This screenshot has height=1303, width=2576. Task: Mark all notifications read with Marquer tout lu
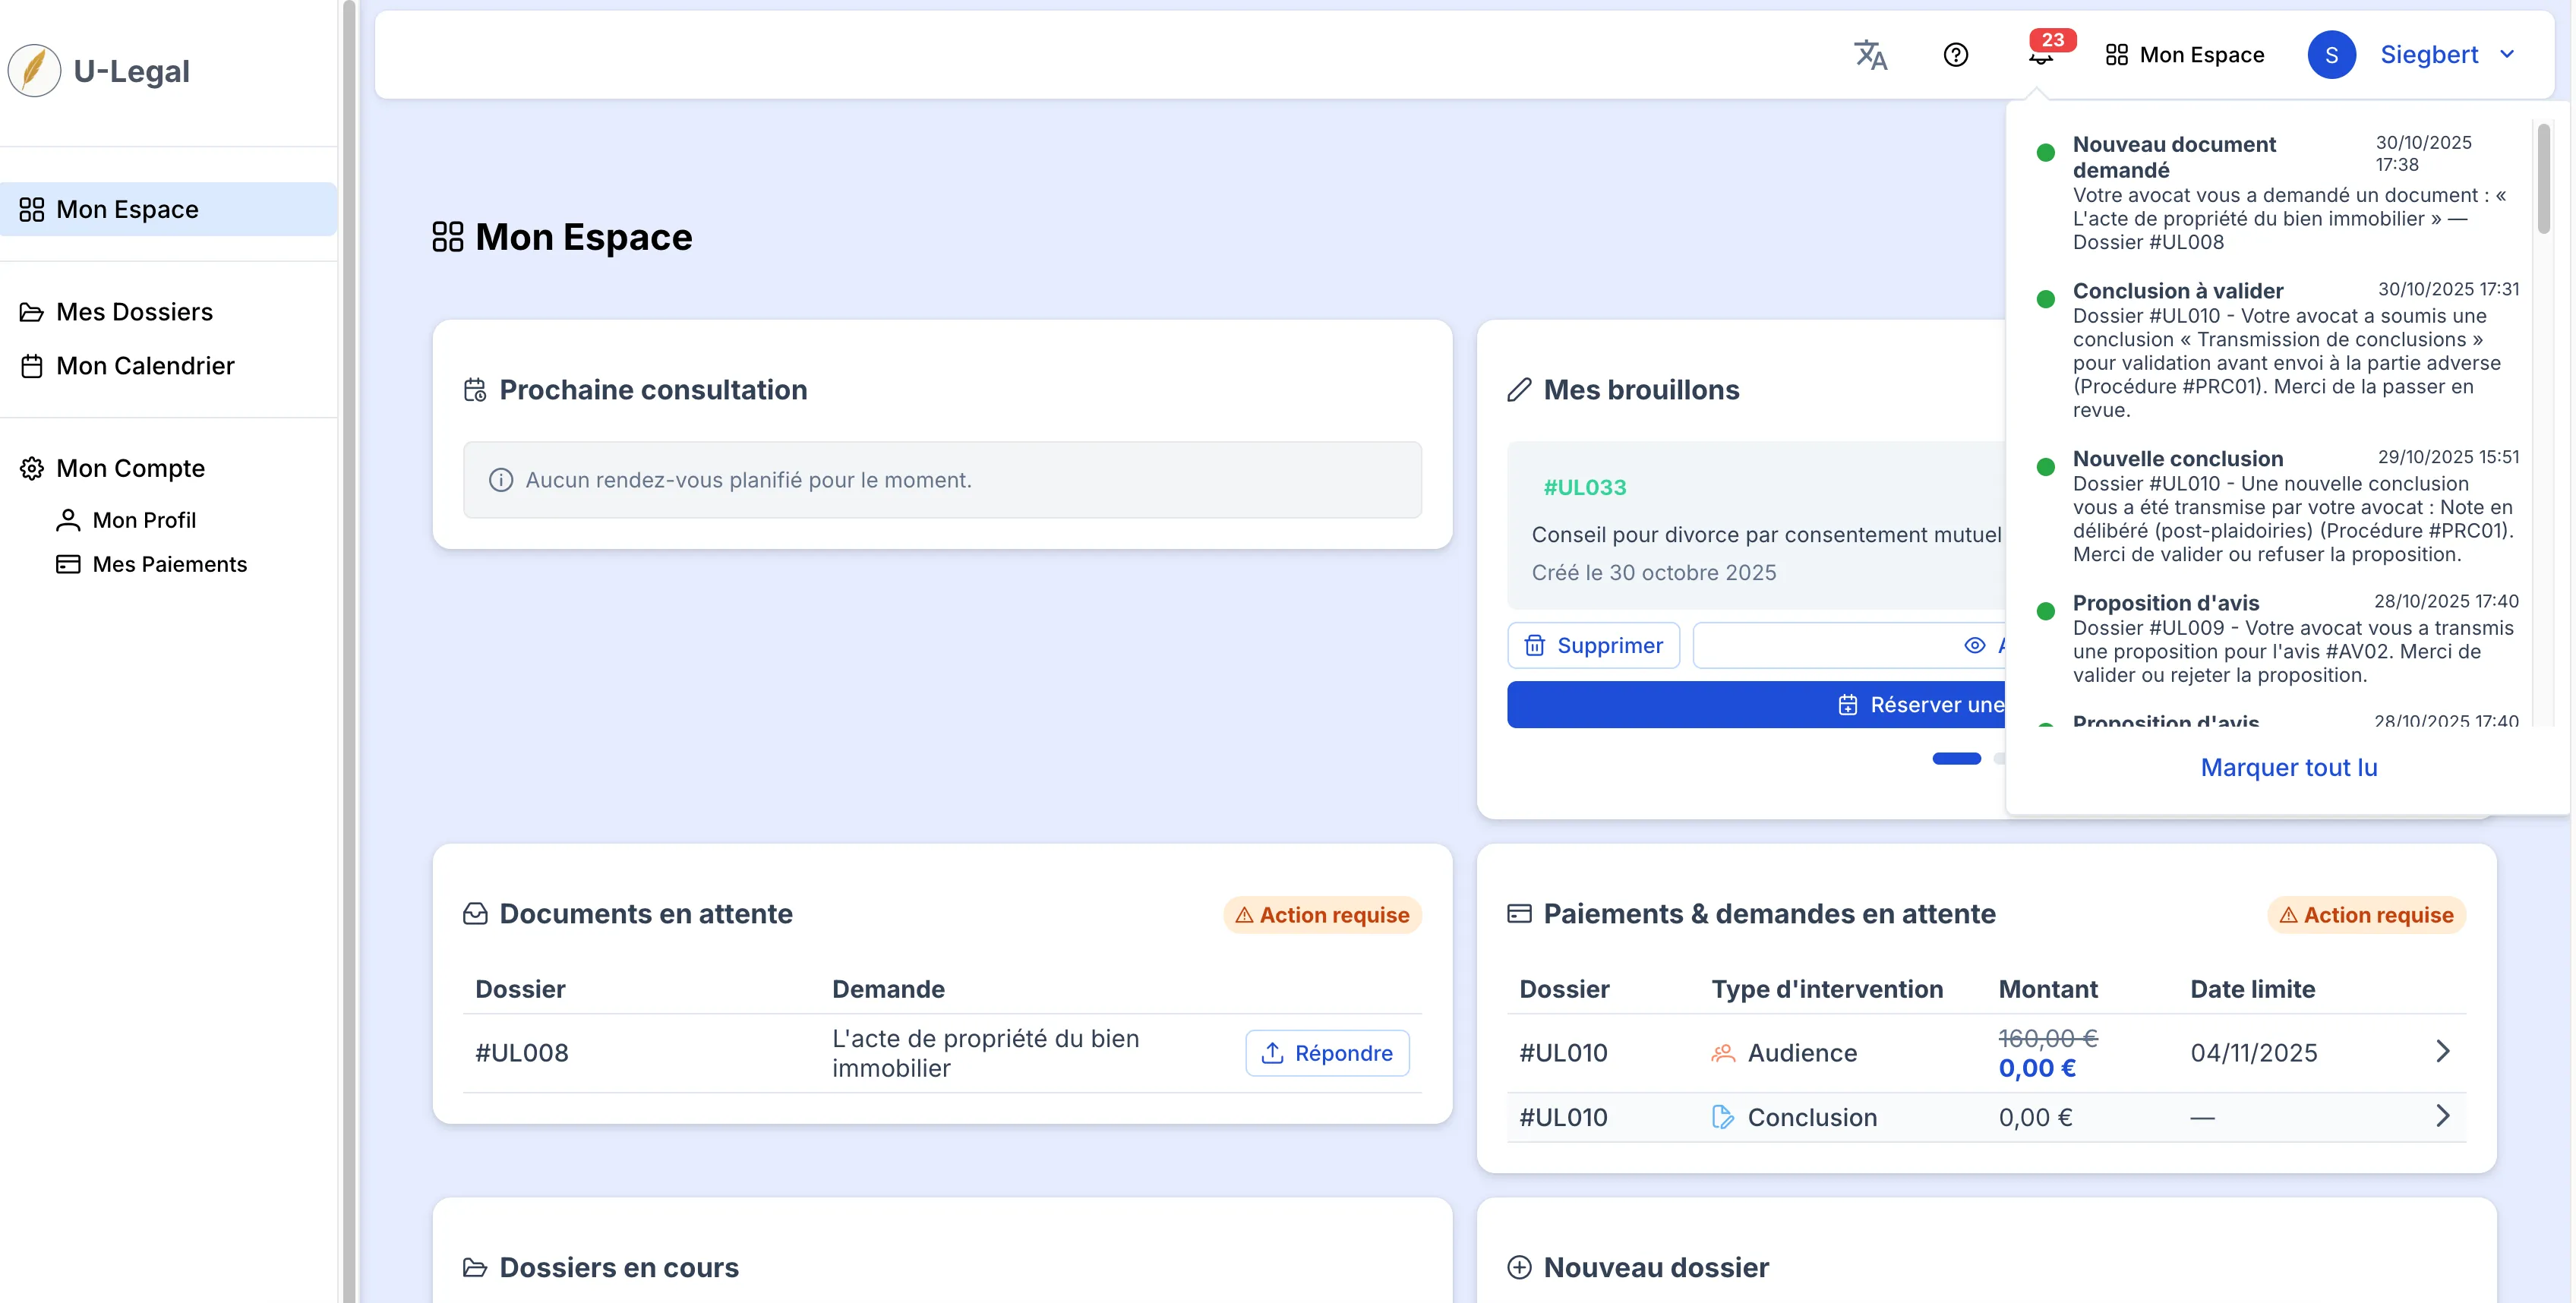(x=2288, y=767)
